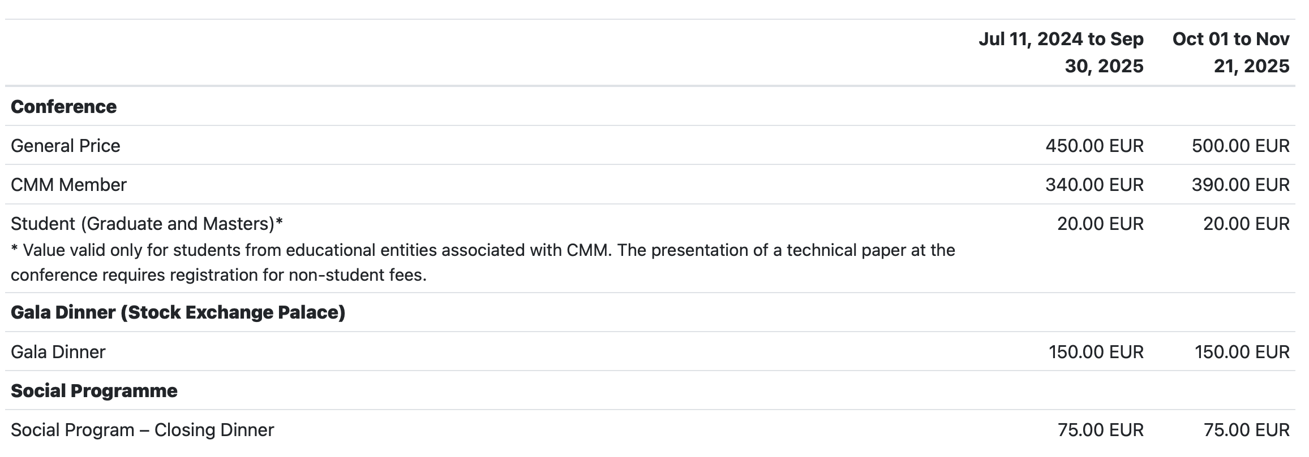Click Gala Dinner (Stock Exchange Palace) heading
The width and height of the screenshot is (1309, 457).
pyautogui.click(x=178, y=312)
